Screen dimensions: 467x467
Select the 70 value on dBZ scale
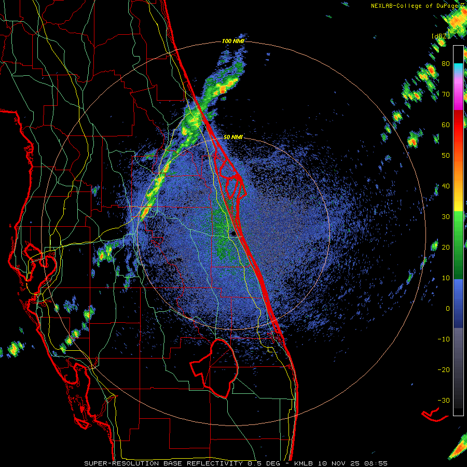446,94
